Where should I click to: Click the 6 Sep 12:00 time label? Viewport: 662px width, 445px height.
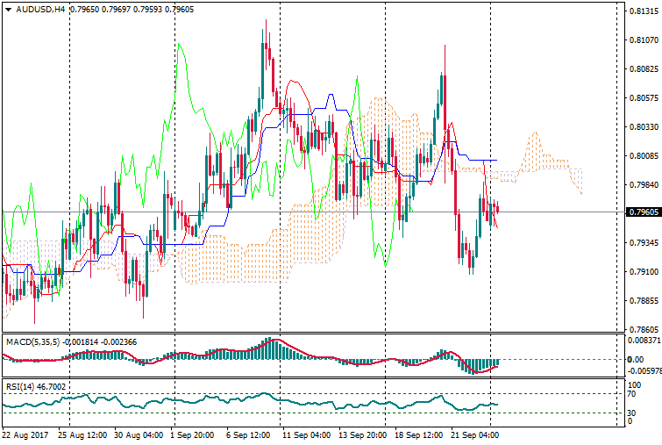pos(250,434)
